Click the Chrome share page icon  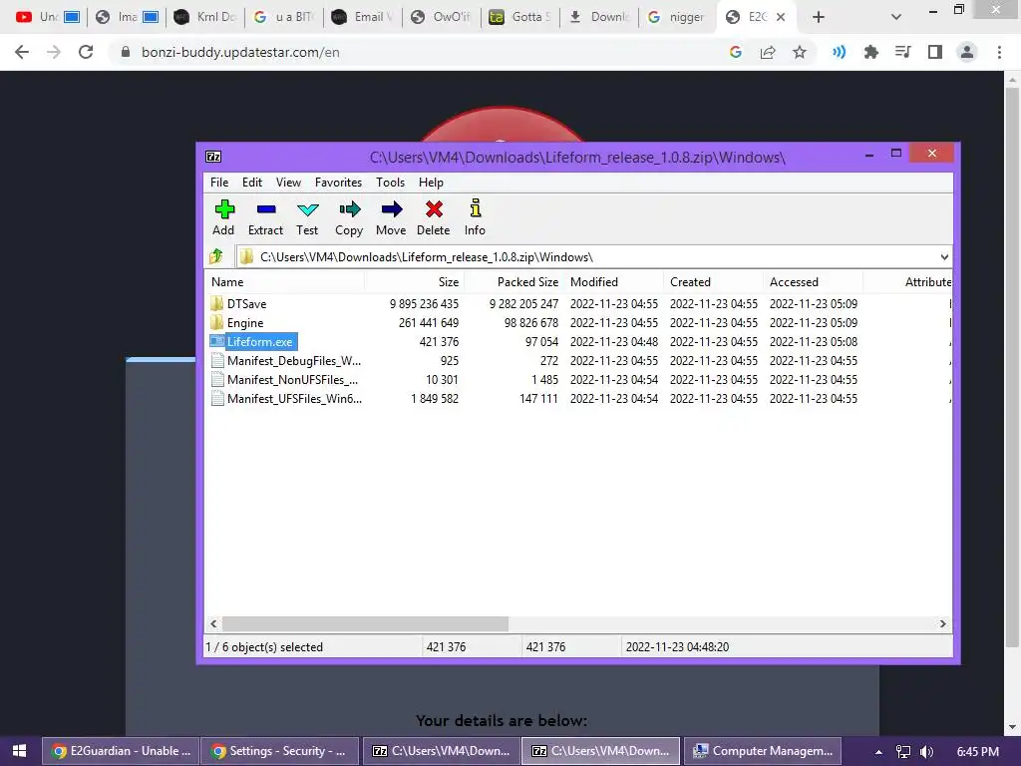tap(768, 52)
